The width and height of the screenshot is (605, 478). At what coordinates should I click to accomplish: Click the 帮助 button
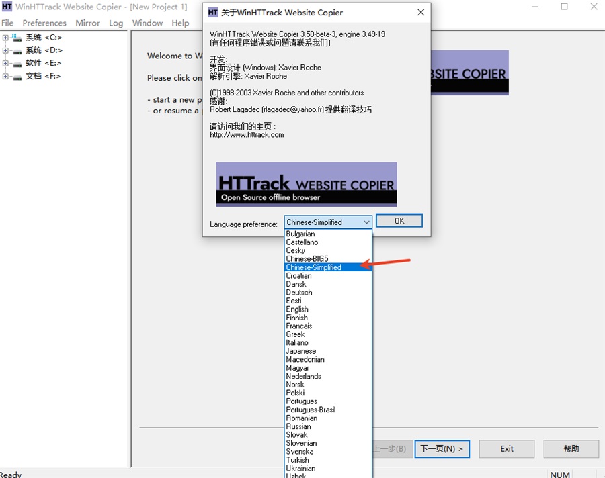tap(571, 448)
